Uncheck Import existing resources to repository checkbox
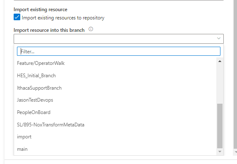The height and width of the screenshot is (164, 237). point(17,17)
